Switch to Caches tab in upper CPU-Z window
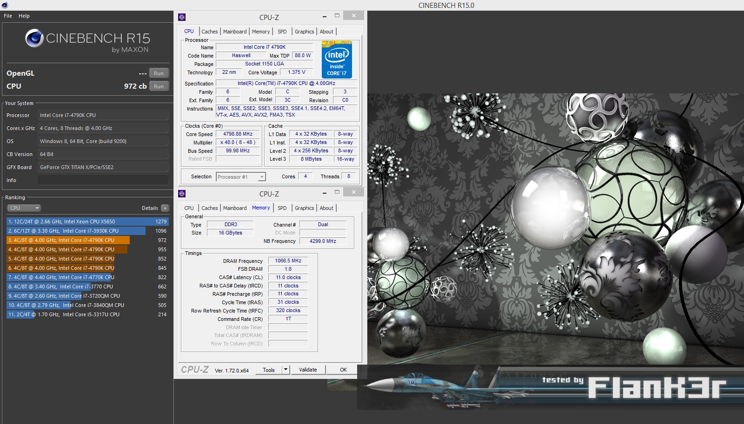Screen dimensions: 744x424 point(210,32)
